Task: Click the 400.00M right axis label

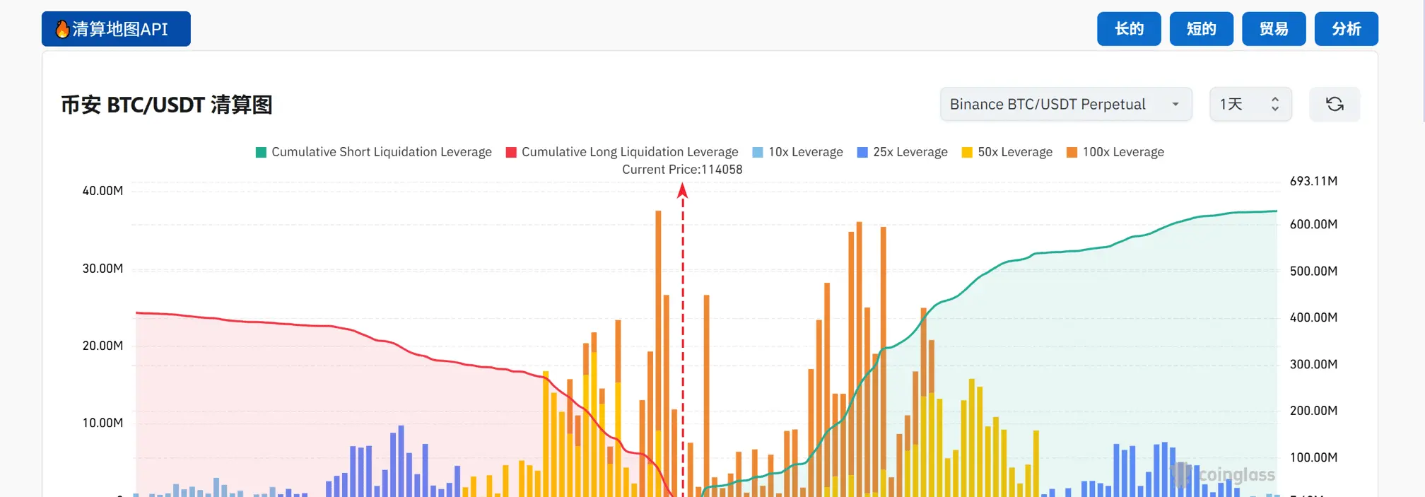Action: (1313, 317)
